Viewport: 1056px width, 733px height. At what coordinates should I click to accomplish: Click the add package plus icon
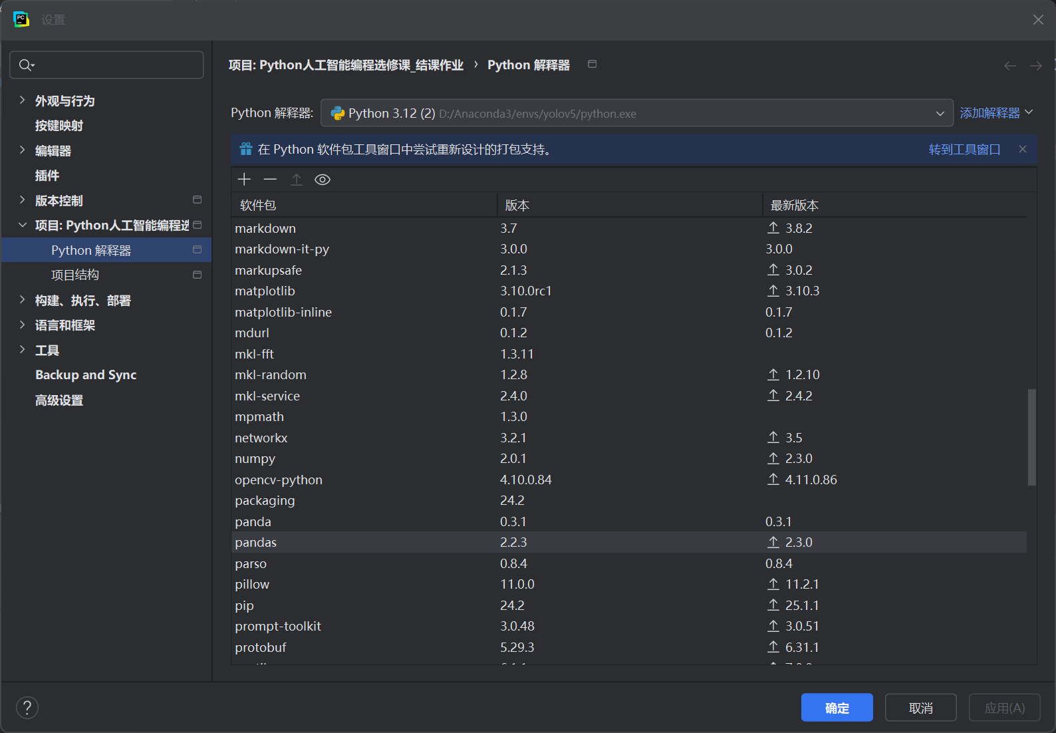point(244,180)
